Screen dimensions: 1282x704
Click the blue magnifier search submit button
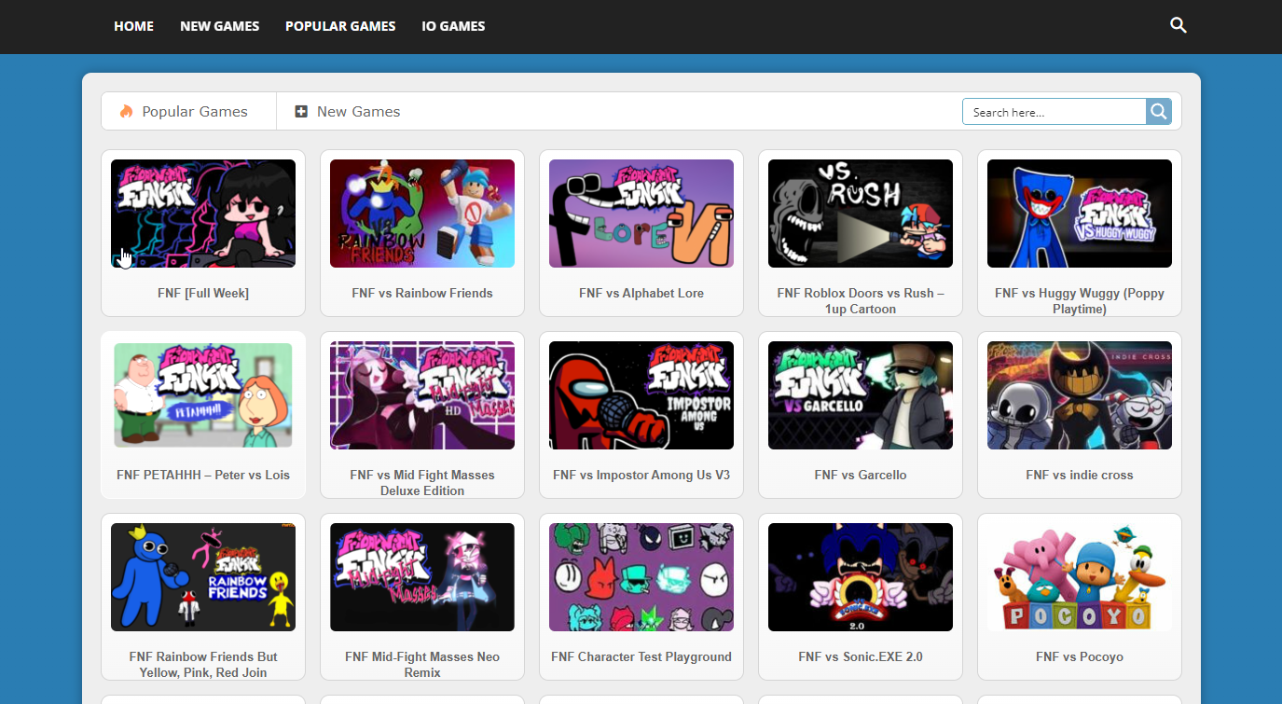click(x=1159, y=112)
